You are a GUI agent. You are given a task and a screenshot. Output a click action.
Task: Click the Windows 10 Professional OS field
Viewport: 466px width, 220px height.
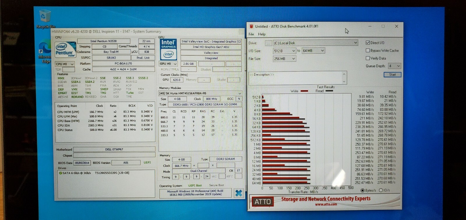point(195,193)
